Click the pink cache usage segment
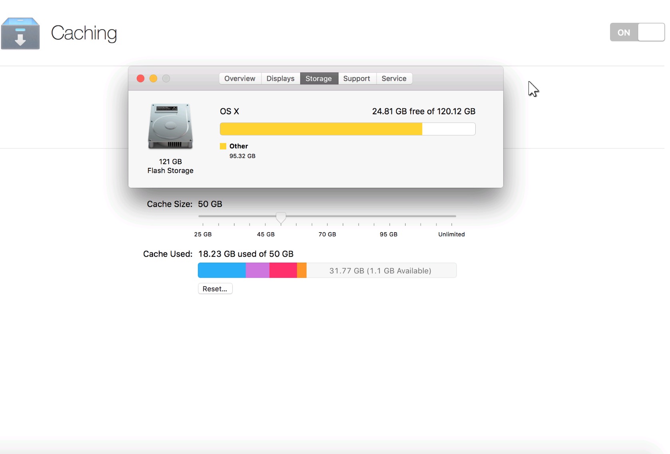 [x=283, y=271]
